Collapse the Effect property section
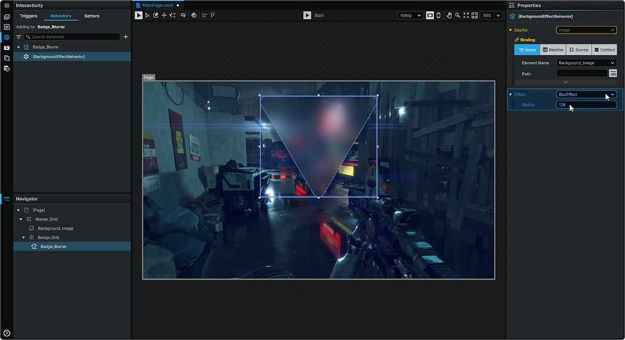Image resolution: width=625 pixels, height=340 pixels. (x=510, y=94)
